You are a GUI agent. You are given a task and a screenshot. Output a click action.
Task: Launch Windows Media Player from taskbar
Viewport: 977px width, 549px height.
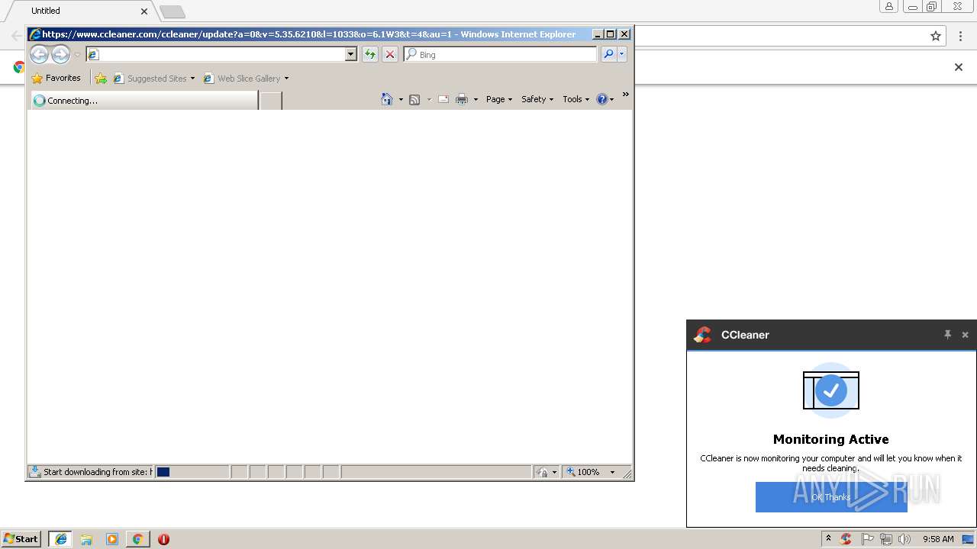(112, 539)
